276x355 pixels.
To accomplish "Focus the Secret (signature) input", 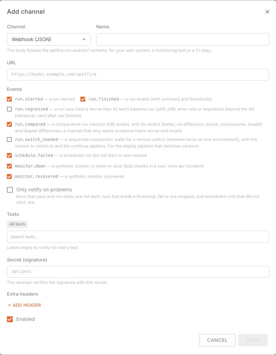I will 138,272.
